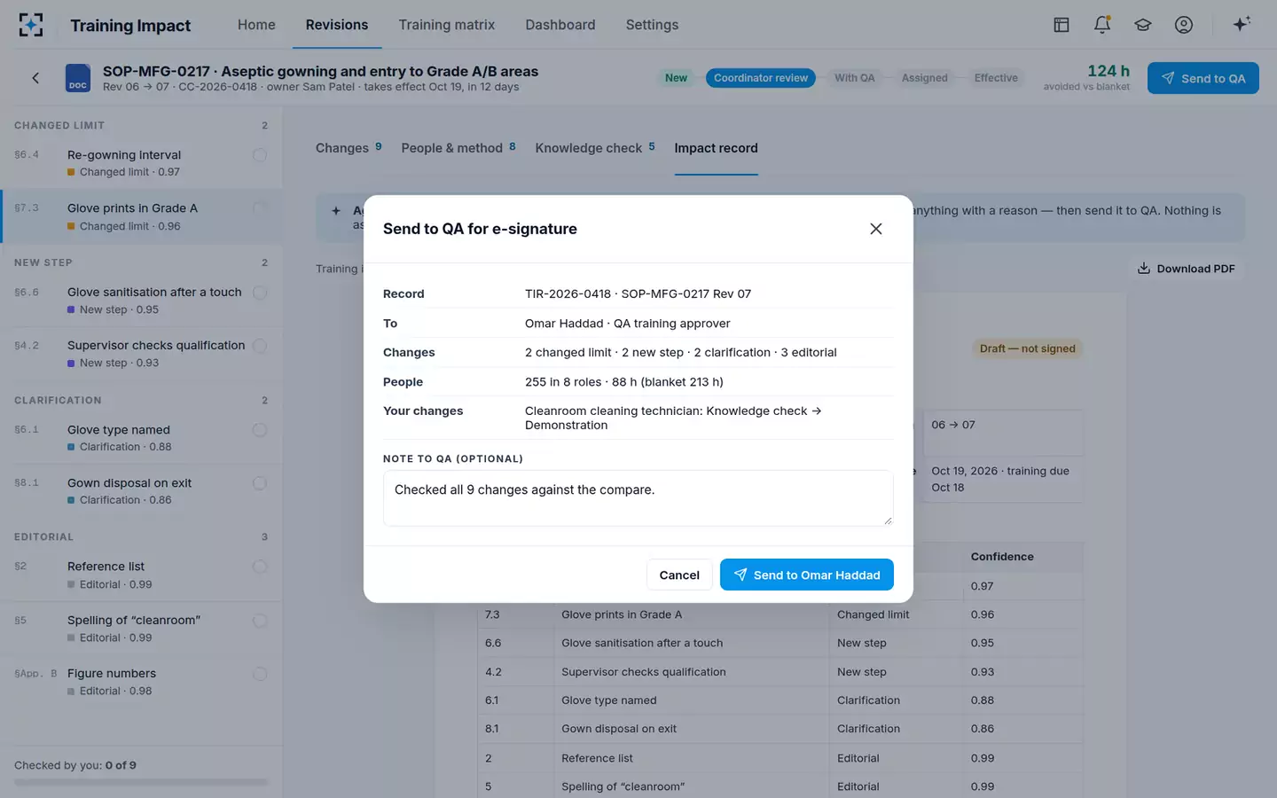Image resolution: width=1277 pixels, height=798 pixels.
Task: Click the Checked by you progress bar
Action: (x=141, y=782)
